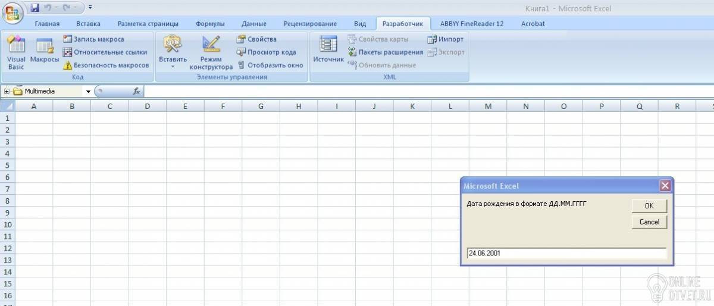Open the Office button menu
The width and height of the screenshot is (714, 306).
tap(12, 12)
